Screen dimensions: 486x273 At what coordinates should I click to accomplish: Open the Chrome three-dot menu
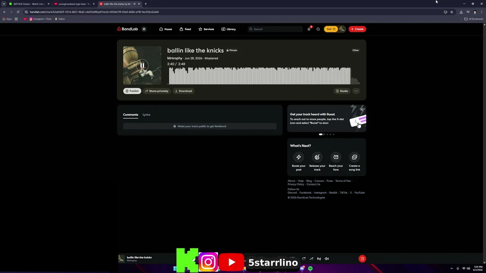coord(481,12)
